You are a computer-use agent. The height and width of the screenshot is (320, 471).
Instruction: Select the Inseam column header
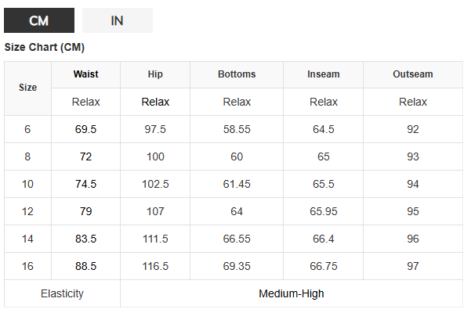[x=324, y=74]
